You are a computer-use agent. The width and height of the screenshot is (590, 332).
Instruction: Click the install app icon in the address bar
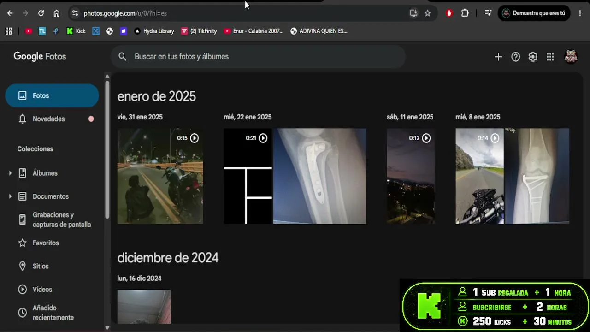click(413, 13)
